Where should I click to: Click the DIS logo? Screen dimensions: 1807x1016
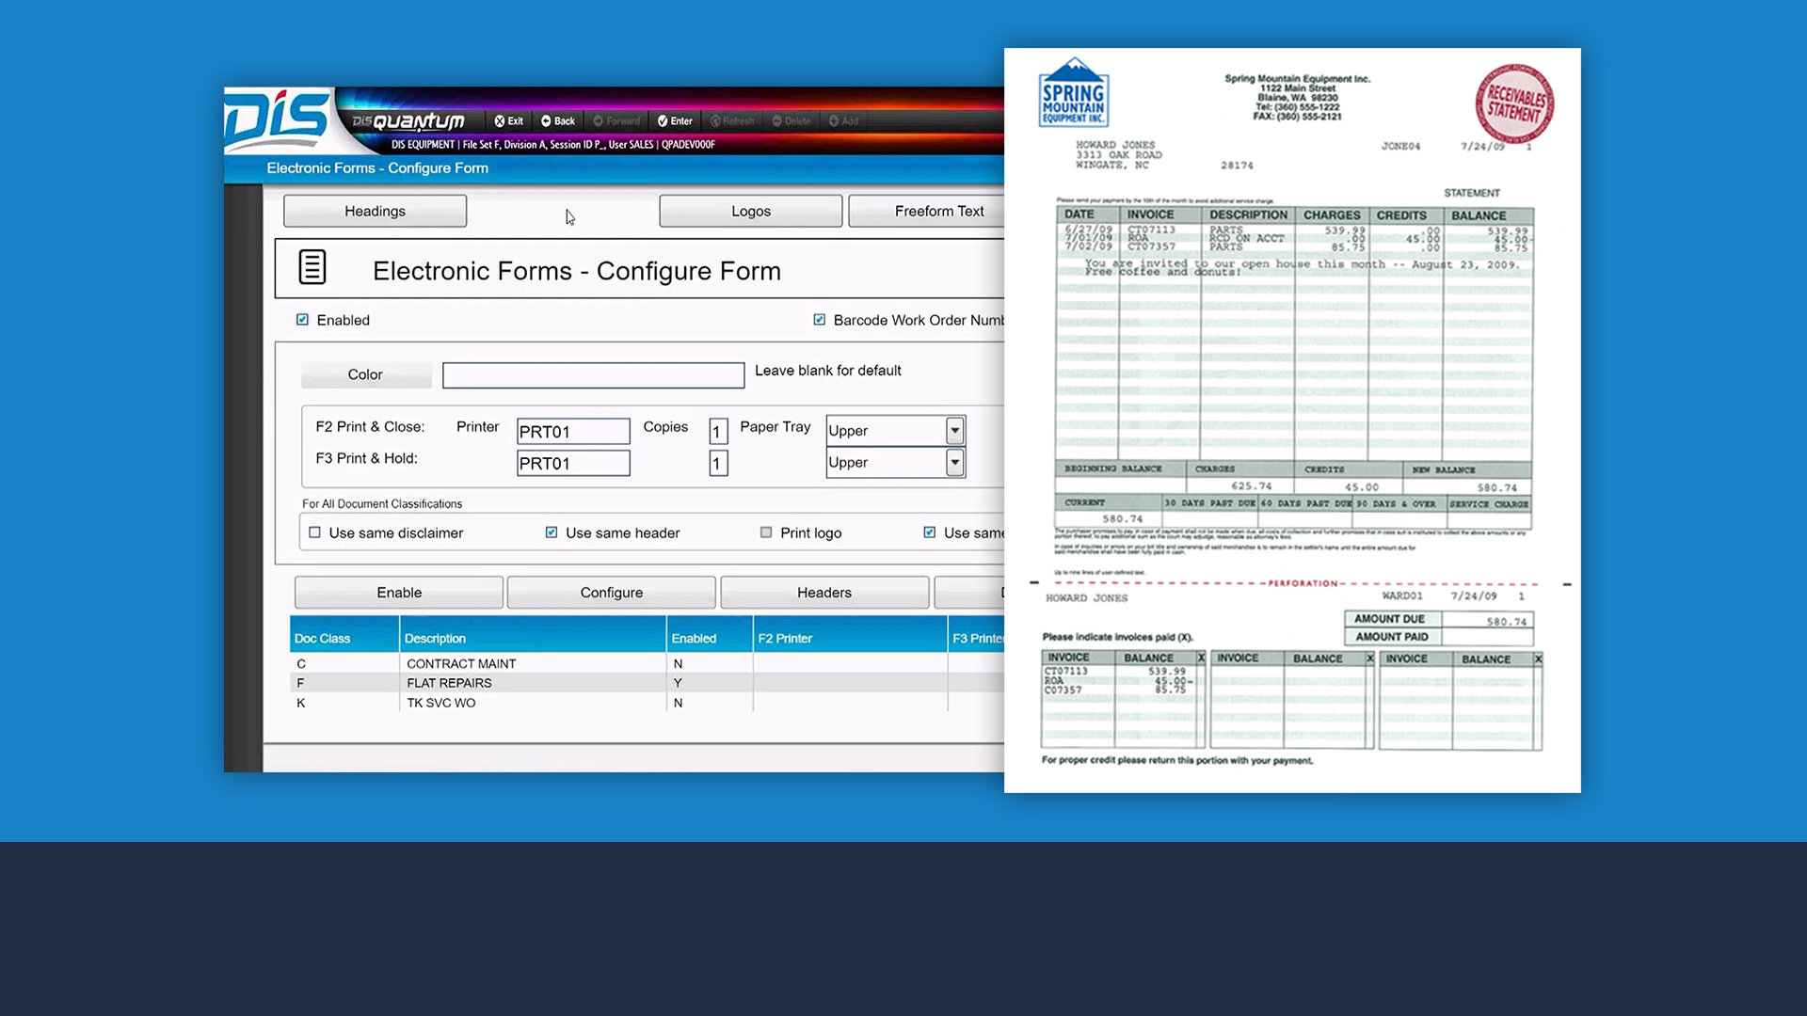[277, 119]
